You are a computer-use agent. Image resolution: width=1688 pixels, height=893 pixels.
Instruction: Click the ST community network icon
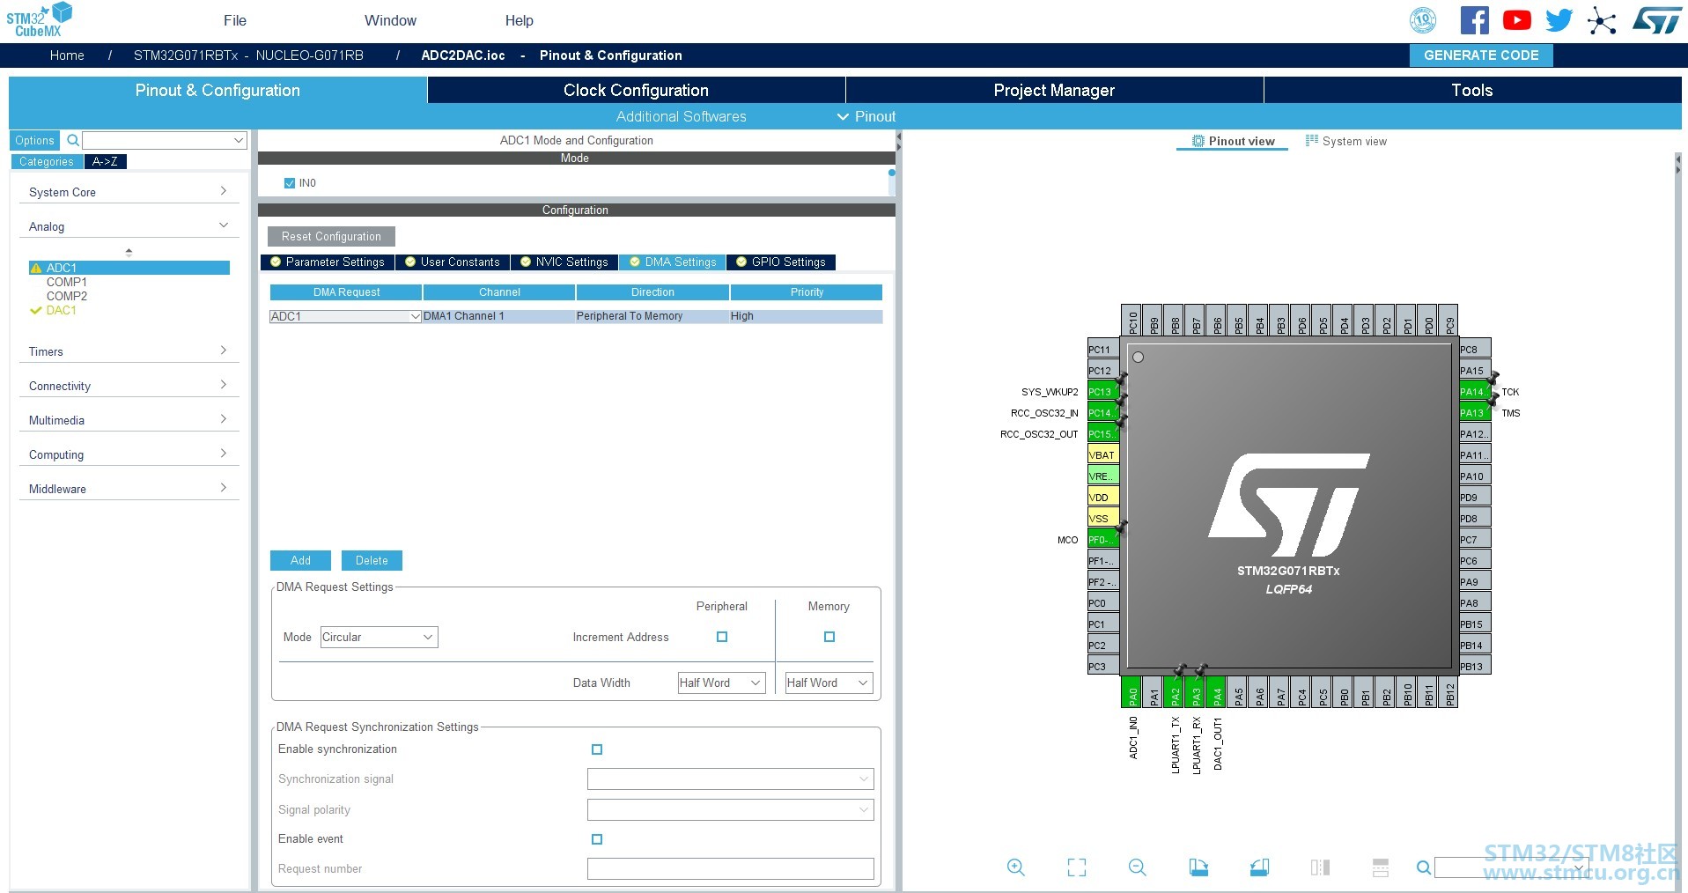pos(1602,20)
